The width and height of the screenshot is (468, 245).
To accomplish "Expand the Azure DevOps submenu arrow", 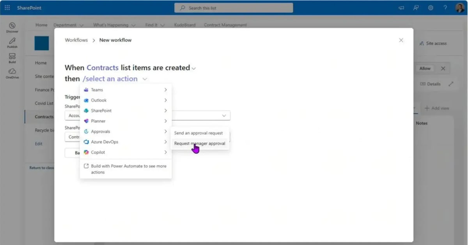I will pyautogui.click(x=165, y=142).
